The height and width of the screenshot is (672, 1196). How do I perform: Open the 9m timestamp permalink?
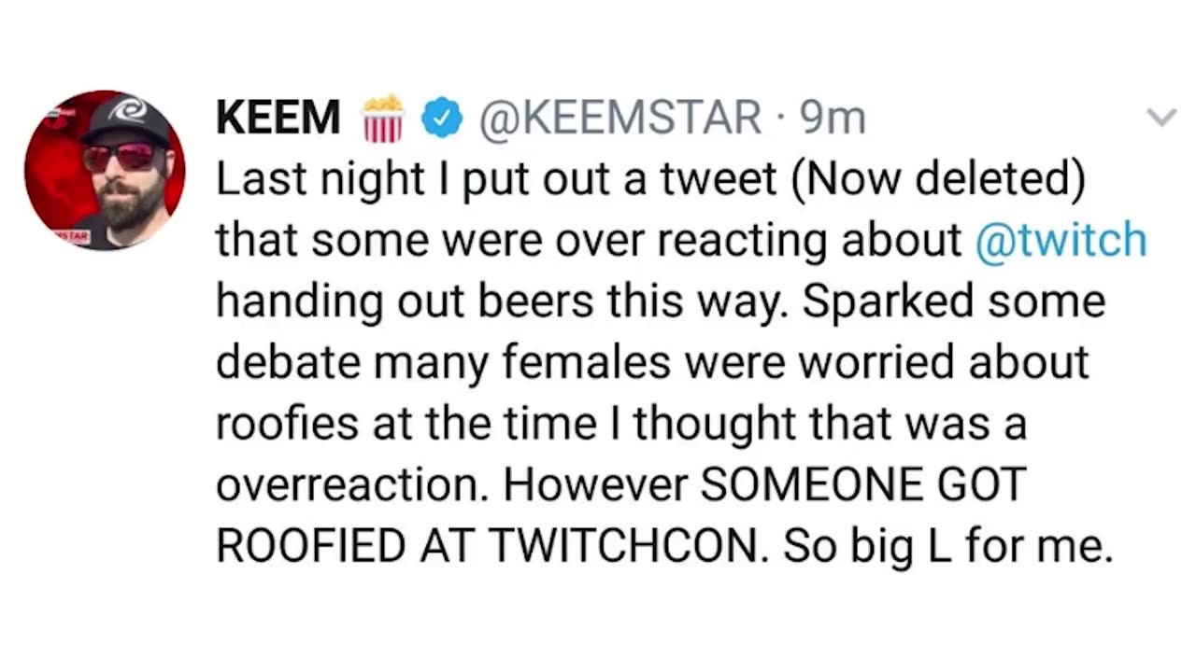(833, 119)
